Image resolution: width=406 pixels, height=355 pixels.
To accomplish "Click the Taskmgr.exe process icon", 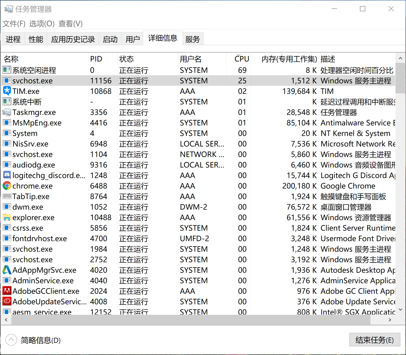I will (7, 112).
